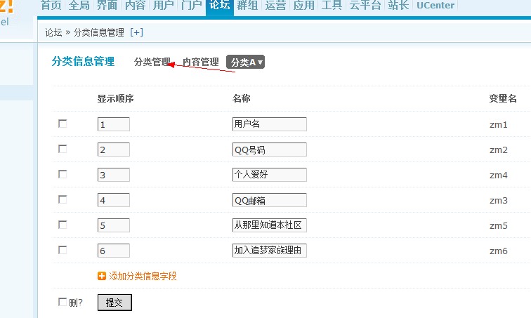
Task: Click the variable name zm6
Action: click(499, 251)
